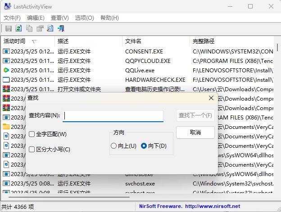Click the Save toolbar icon
Viewport: 281px width, 212px height.
click(x=8, y=28)
